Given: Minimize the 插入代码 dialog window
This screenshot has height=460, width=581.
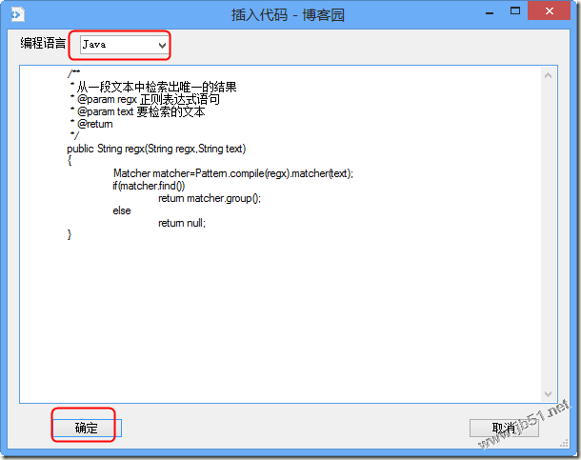Looking at the screenshot, I should tap(490, 13).
